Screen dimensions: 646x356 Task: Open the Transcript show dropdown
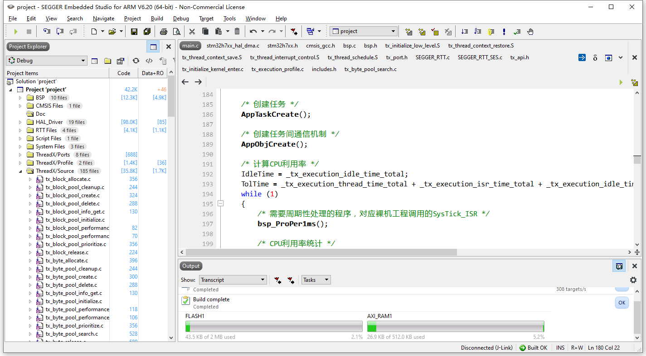pos(233,280)
